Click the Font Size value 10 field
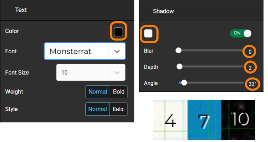The image size is (268, 142). pos(91,73)
